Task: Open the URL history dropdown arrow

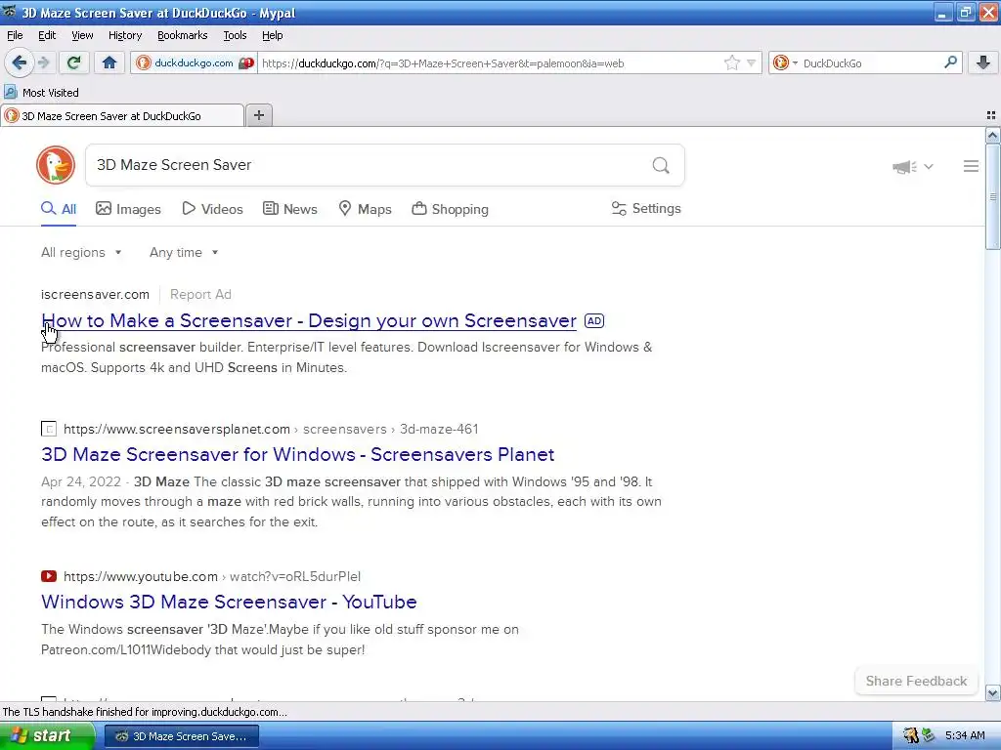Action: 752,63
